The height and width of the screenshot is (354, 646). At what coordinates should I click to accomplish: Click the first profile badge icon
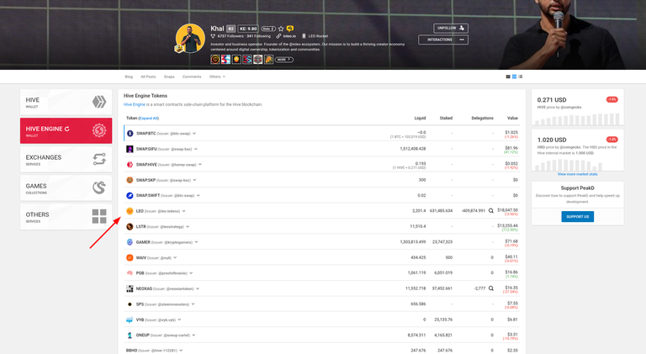215,60
